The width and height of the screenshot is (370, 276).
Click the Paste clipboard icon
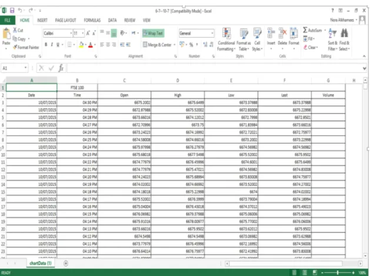click(6, 34)
